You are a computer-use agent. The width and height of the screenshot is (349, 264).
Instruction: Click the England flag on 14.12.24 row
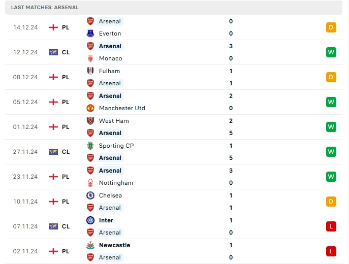[53, 27]
